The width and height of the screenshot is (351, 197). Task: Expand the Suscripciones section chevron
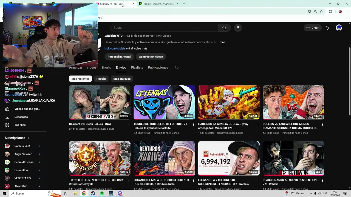click(28, 138)
